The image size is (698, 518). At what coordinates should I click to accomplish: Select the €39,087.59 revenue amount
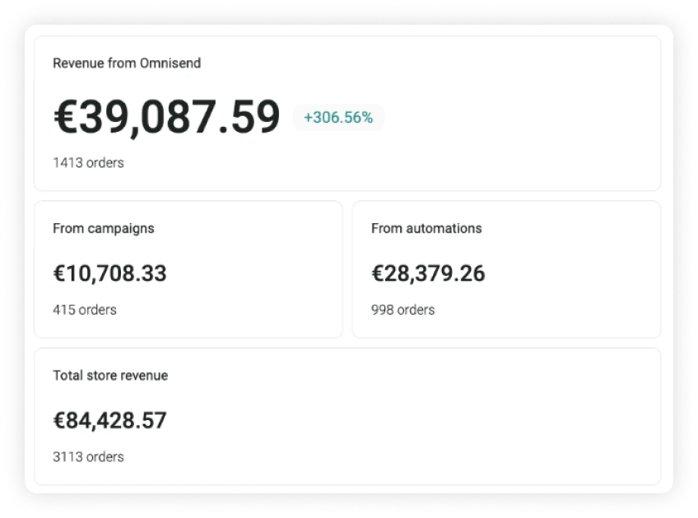tap(167, 117)
